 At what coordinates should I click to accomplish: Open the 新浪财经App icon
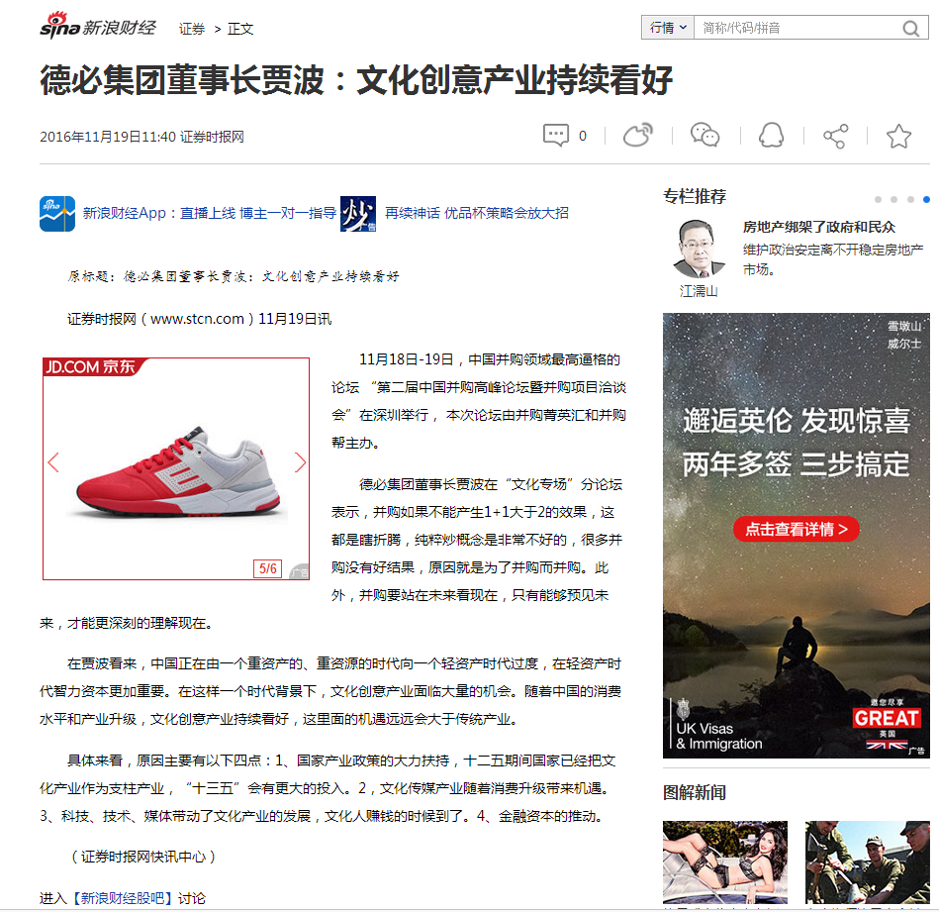tap(56, 213)
